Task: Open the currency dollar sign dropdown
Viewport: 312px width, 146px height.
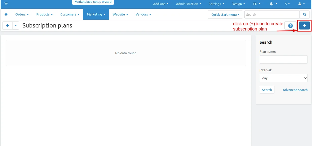Action: [x=287, y=4]
